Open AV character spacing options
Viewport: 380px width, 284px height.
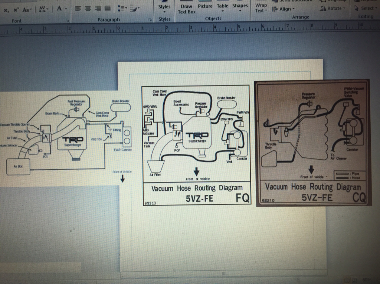44,9
